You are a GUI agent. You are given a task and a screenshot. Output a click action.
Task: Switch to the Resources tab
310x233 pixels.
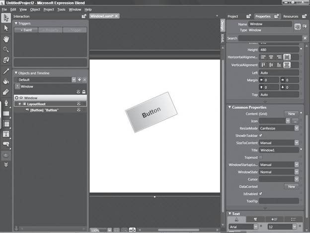(291, 16)
